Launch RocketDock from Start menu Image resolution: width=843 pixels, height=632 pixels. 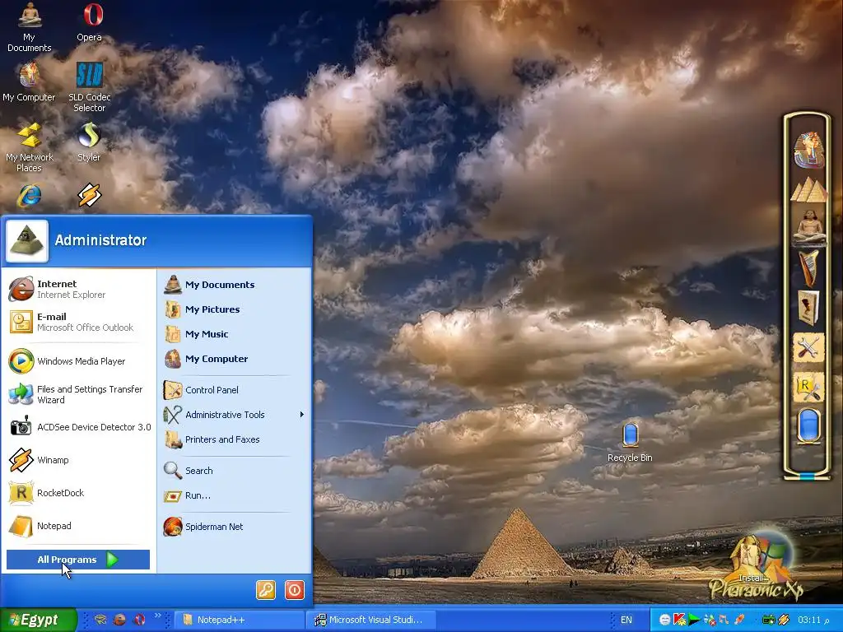click(79, 493)
